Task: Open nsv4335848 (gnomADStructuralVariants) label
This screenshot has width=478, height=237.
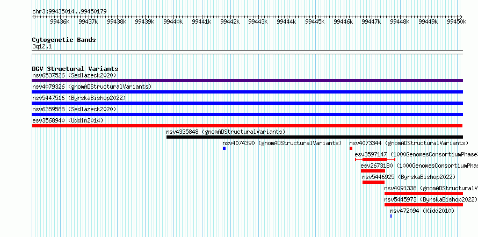Action: (x=226, y=132)
